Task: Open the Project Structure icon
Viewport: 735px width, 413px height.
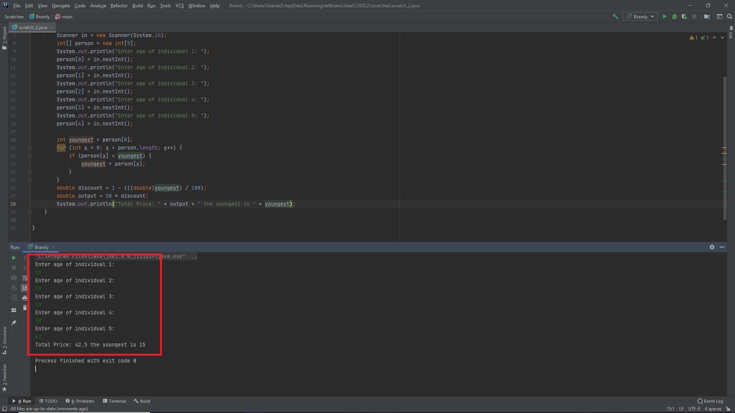Action: point(707,16)
